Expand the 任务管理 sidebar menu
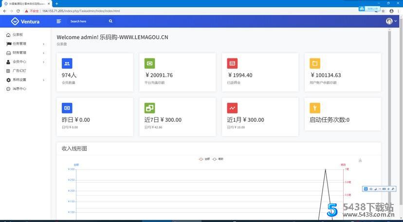 click(x=24, y=44)
